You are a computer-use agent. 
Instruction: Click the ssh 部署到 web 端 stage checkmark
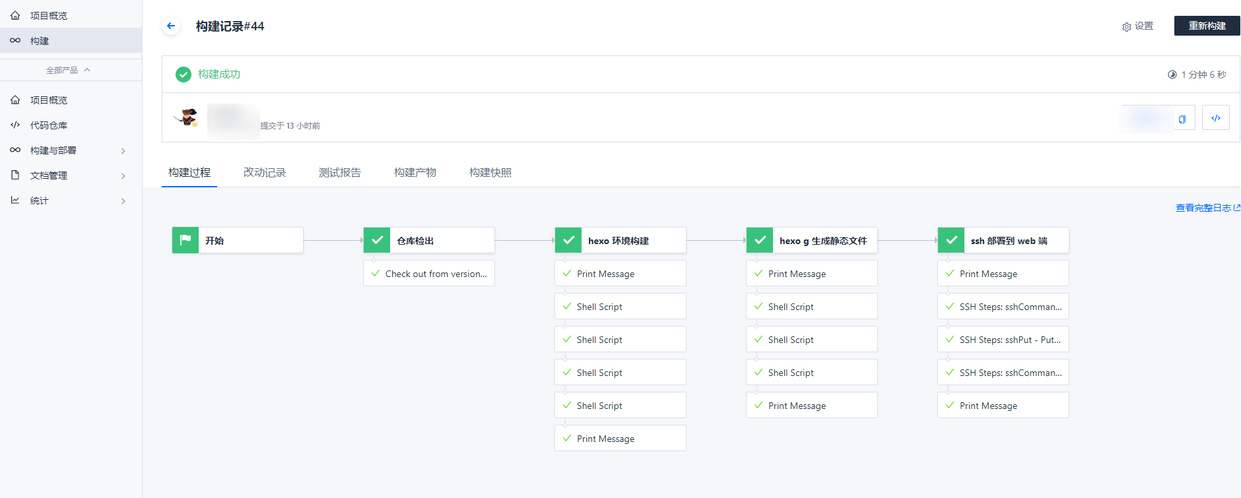click(x=951, y=240)
